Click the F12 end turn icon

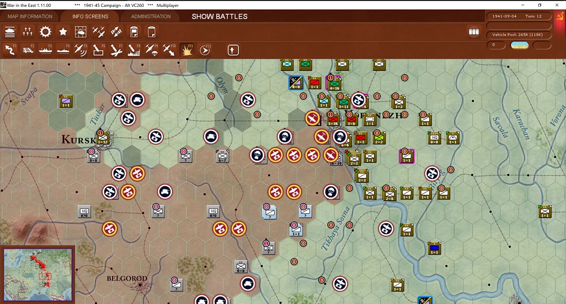tap(205, 50)
